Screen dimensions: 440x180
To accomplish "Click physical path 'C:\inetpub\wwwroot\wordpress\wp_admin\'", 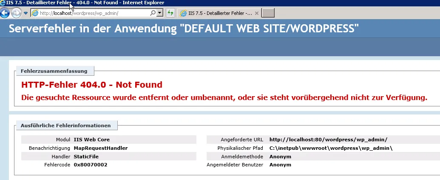I will coord(331,148).
